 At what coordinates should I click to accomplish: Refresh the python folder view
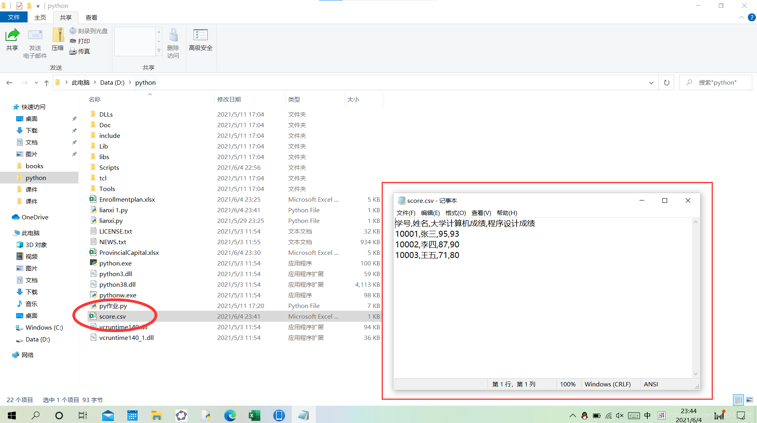(x=667, y=83)
